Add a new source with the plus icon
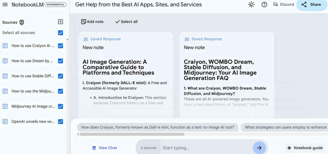328x154 pixels. 60,22
